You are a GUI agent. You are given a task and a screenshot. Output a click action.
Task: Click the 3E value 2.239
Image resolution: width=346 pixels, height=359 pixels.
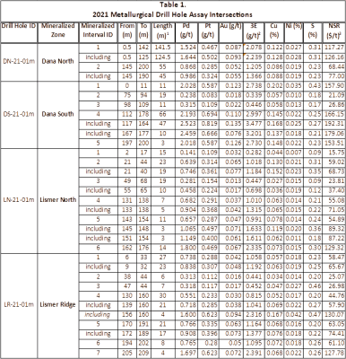tap(254, 57)
